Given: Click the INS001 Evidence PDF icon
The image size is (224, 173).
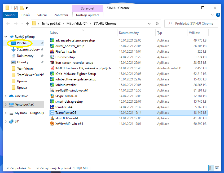Looking at the screenshot, I should click(x=52, y=68).
